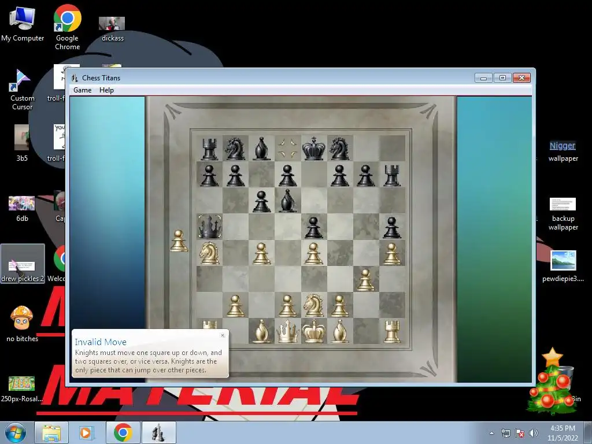Open the Action Center flag icon
Image resolution: width=592 pixels, height=444 pixels.
coord(520,433)
